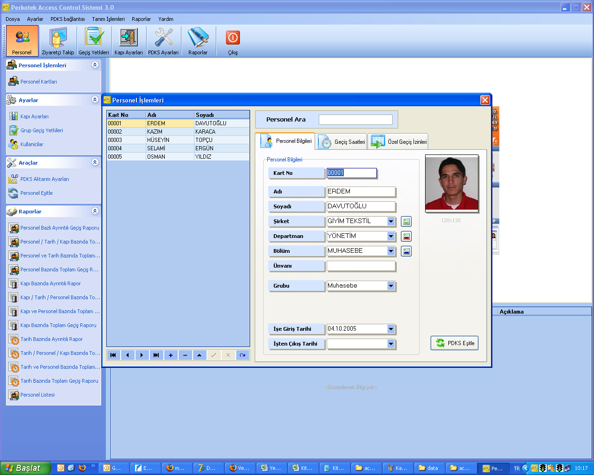
Task: Expand the Grubu combo box
Action: (x=391, y=286)
